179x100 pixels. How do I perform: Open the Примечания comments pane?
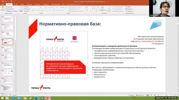tap(140, 95)
